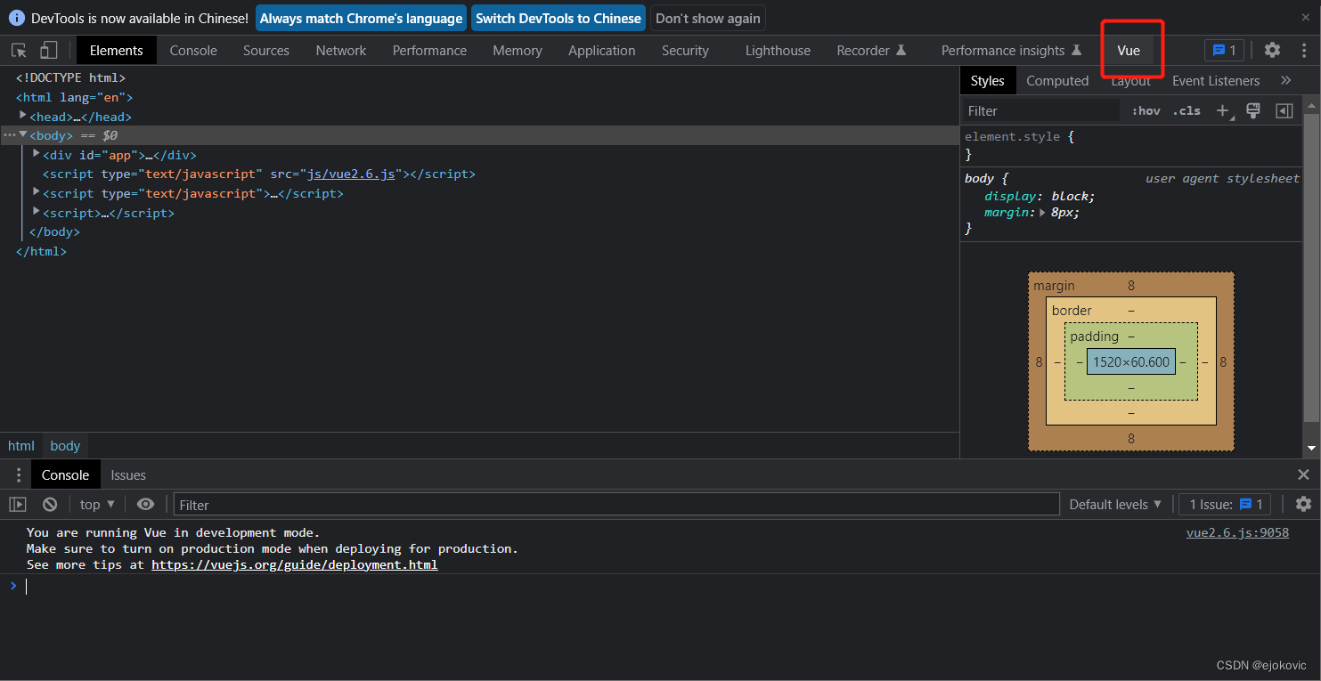Viewport: 1321px width, 681px height.
Task: Show console sidebar icon
Action: coord(18,504)
